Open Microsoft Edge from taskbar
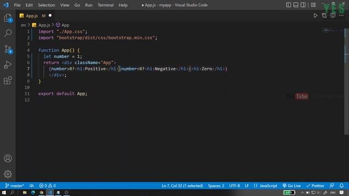 click(33, 192)
